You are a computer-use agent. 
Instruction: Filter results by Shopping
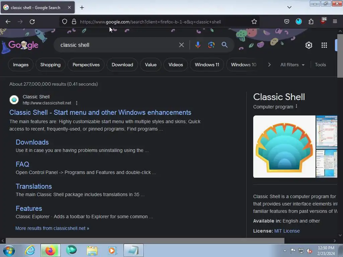coord(50,65)
